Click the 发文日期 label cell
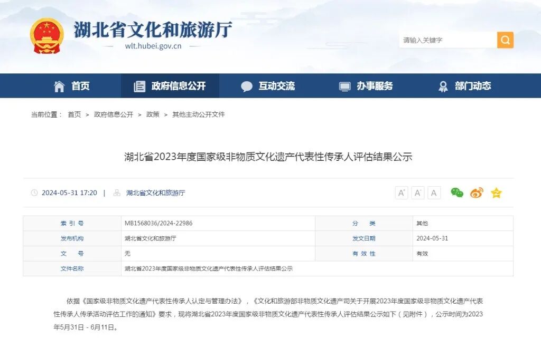 364,238
